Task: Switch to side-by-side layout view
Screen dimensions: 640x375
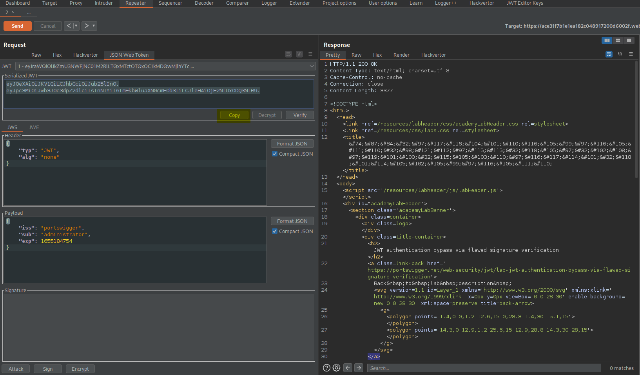Action: [x=607, y=40]
